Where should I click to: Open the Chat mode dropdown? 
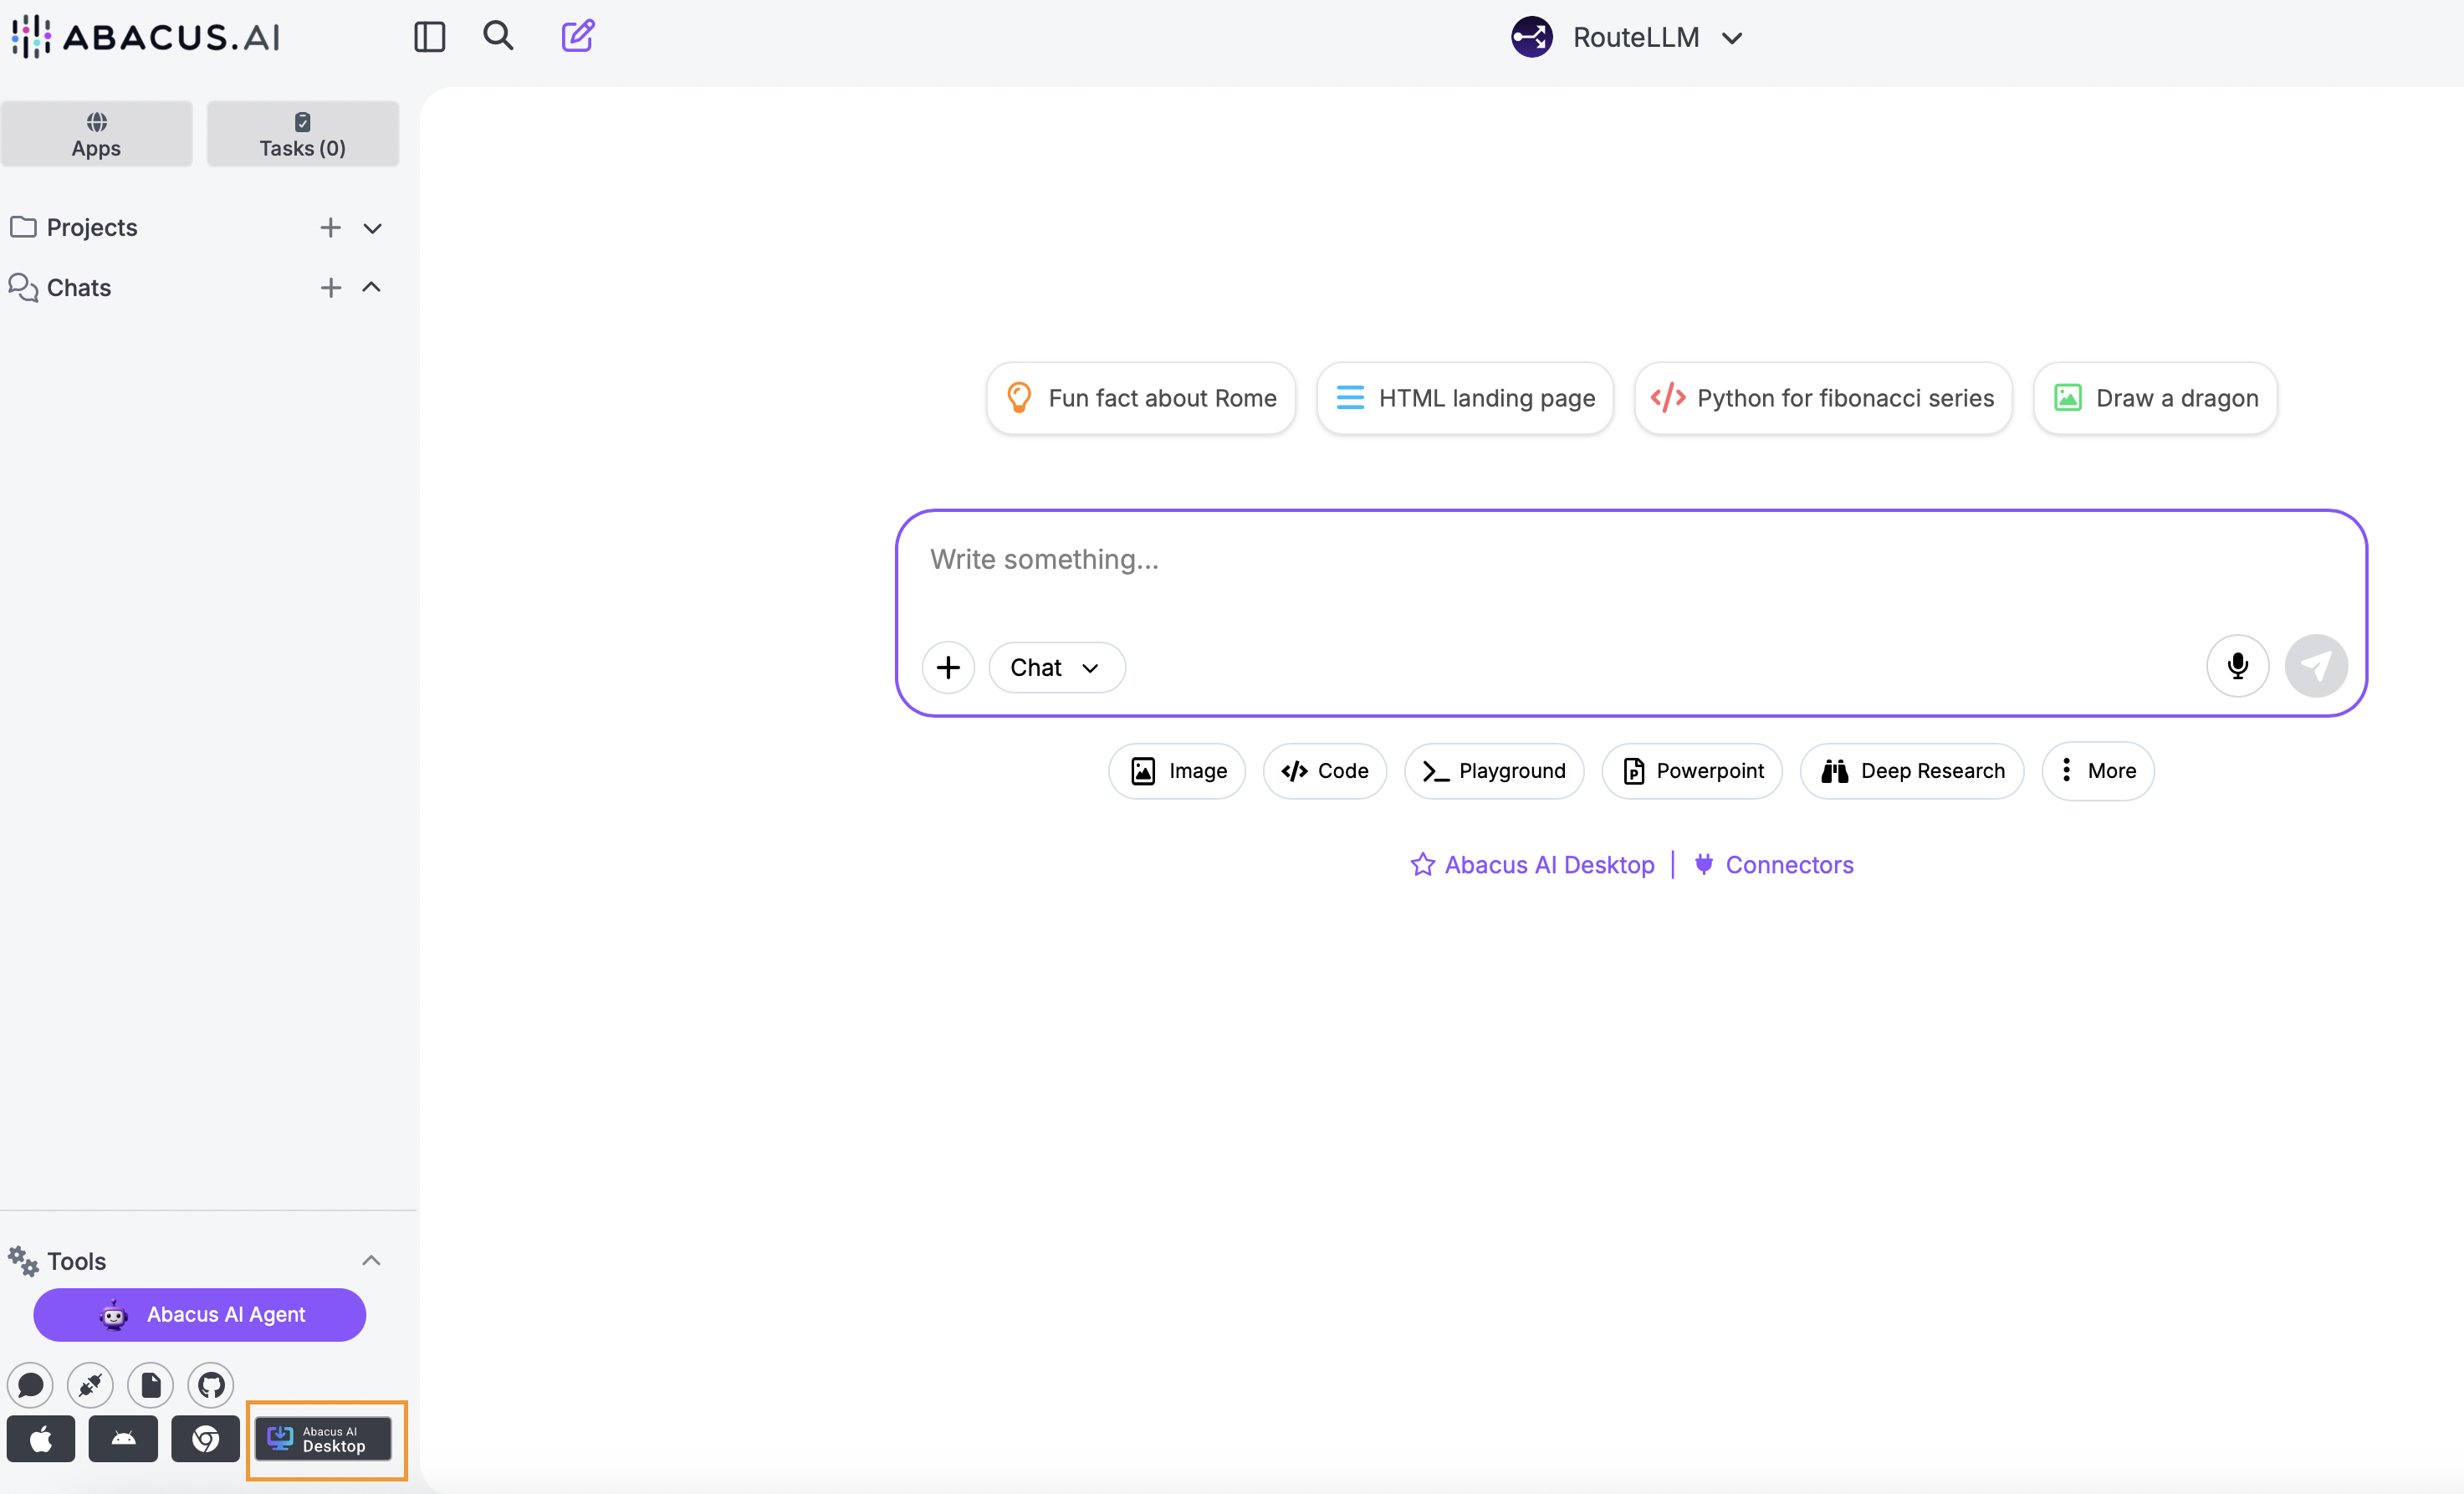(x=1056, y=667)
